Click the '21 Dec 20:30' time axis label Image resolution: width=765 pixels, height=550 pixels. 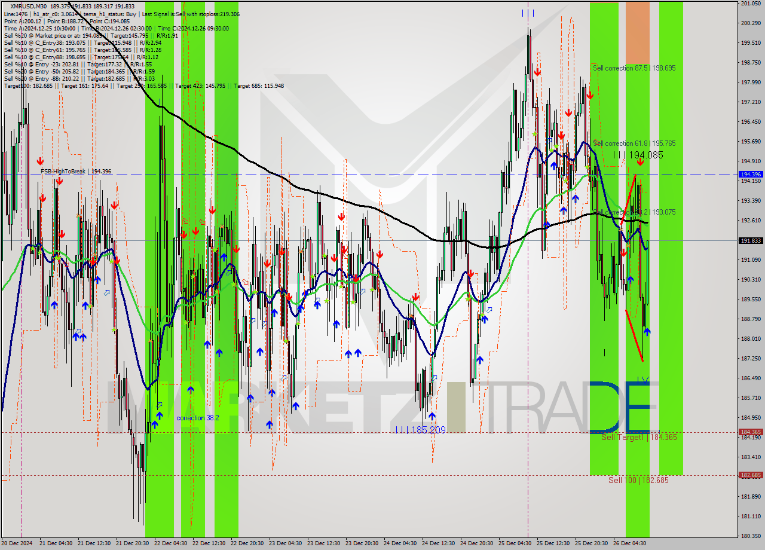(x=132, y=543)
